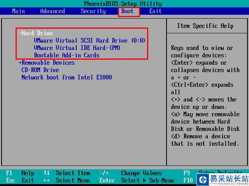Open the Security menu tab
The height and width of the screenshot is (186, 249).
tap(93, 11)
